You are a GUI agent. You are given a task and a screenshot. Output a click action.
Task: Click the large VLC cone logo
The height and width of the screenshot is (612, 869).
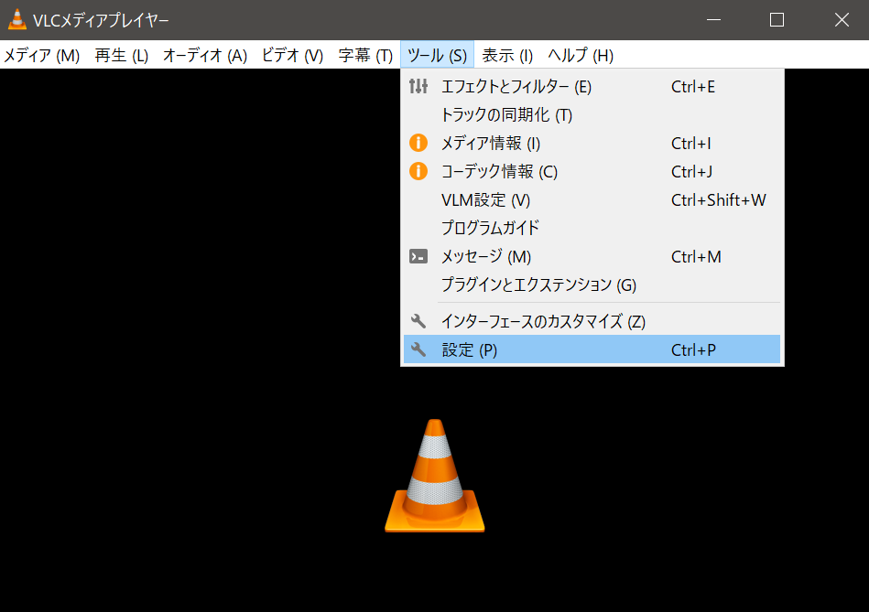tap(435, 476)
